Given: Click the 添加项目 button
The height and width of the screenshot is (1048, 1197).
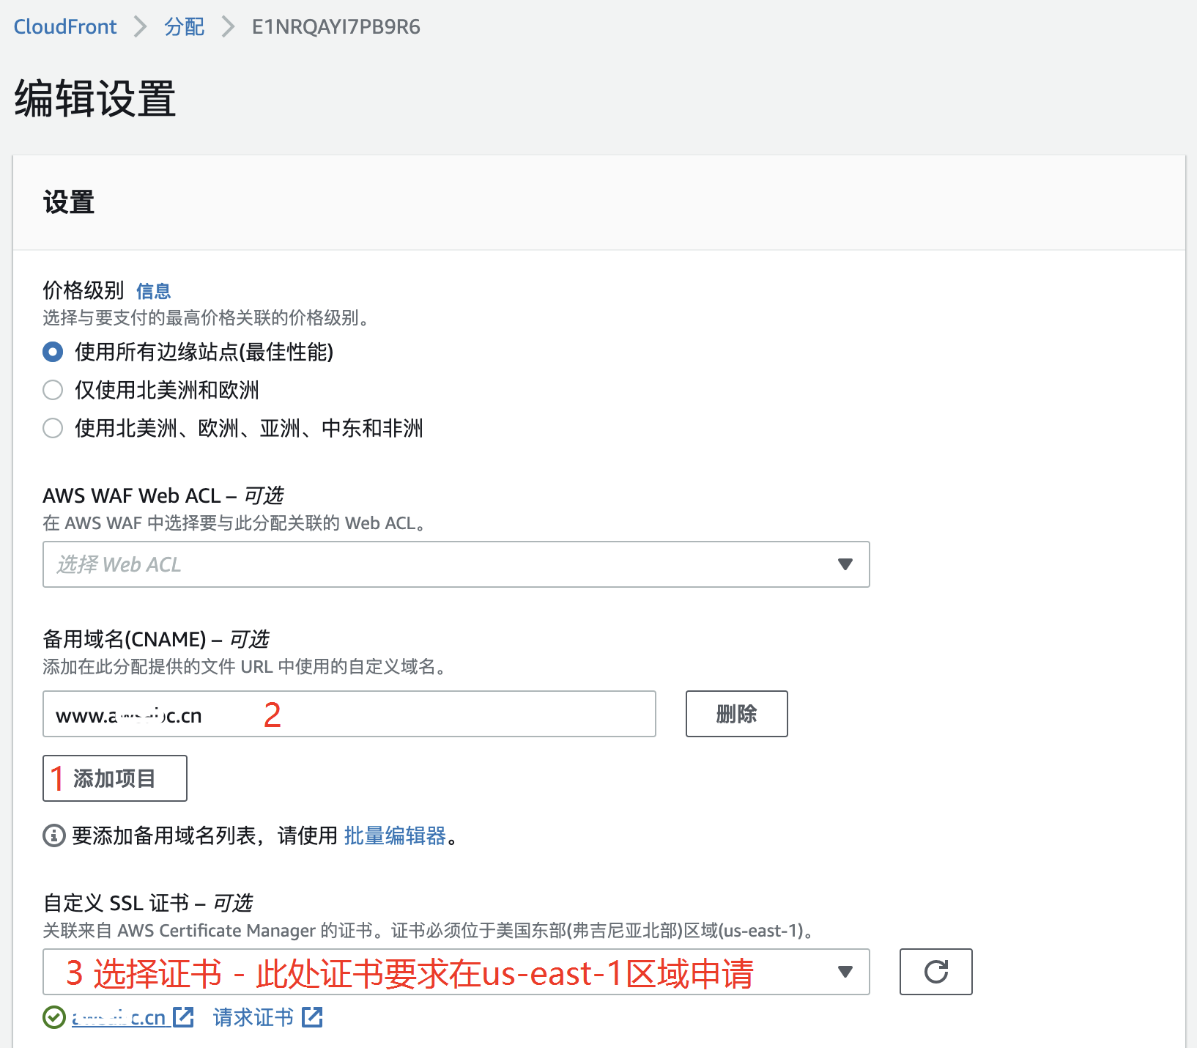Looking at the screenshot, I should (x=114, y=778).
